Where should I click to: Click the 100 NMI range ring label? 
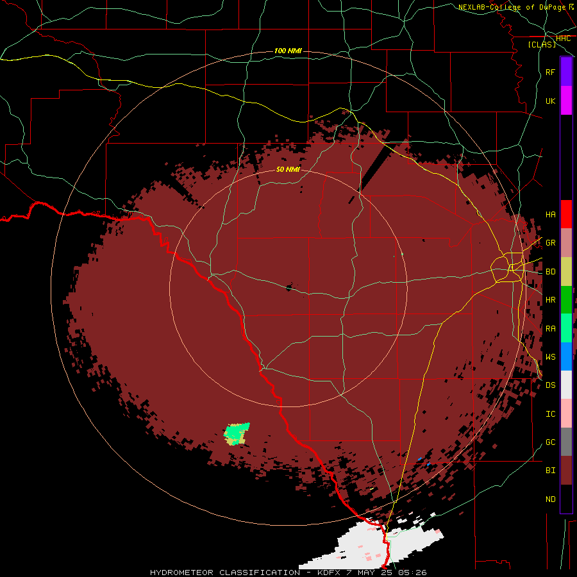288,51
